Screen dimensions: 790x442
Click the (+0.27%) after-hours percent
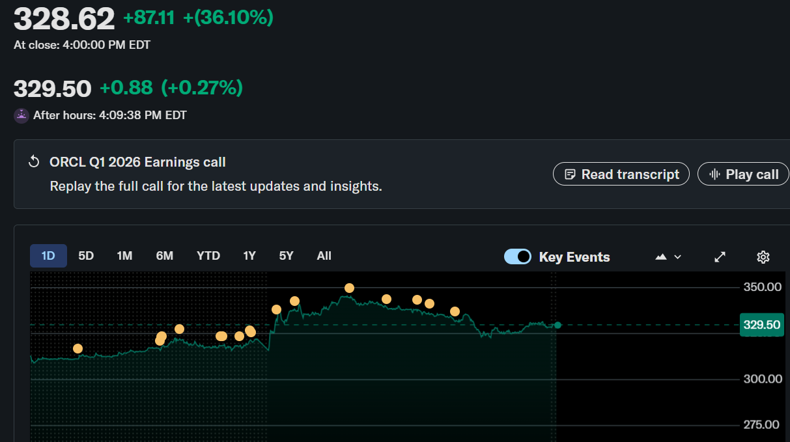tap(202, 87)
